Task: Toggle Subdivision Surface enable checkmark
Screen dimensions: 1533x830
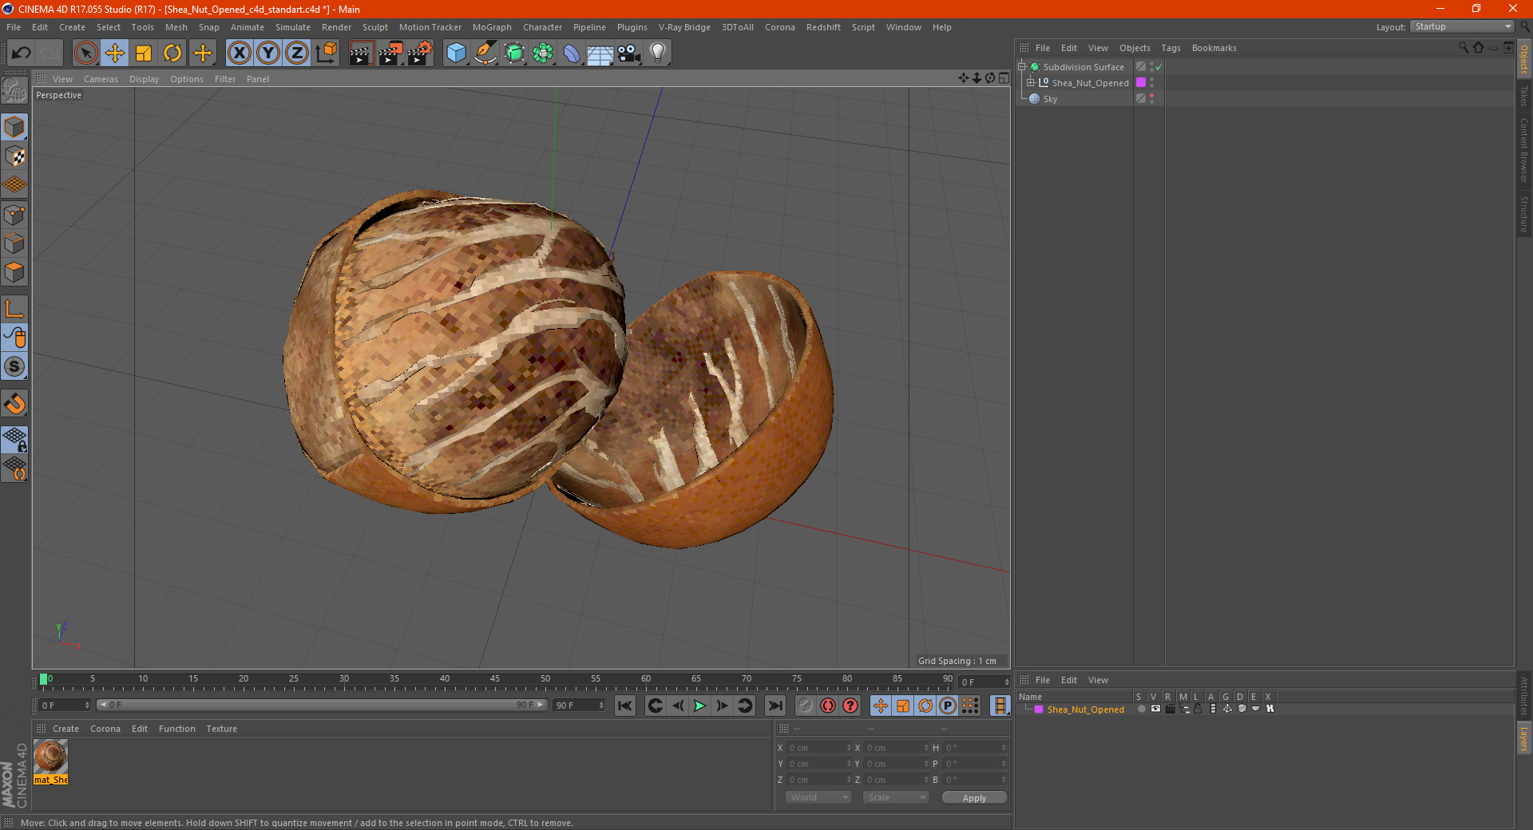Action: coord(1159,67)
